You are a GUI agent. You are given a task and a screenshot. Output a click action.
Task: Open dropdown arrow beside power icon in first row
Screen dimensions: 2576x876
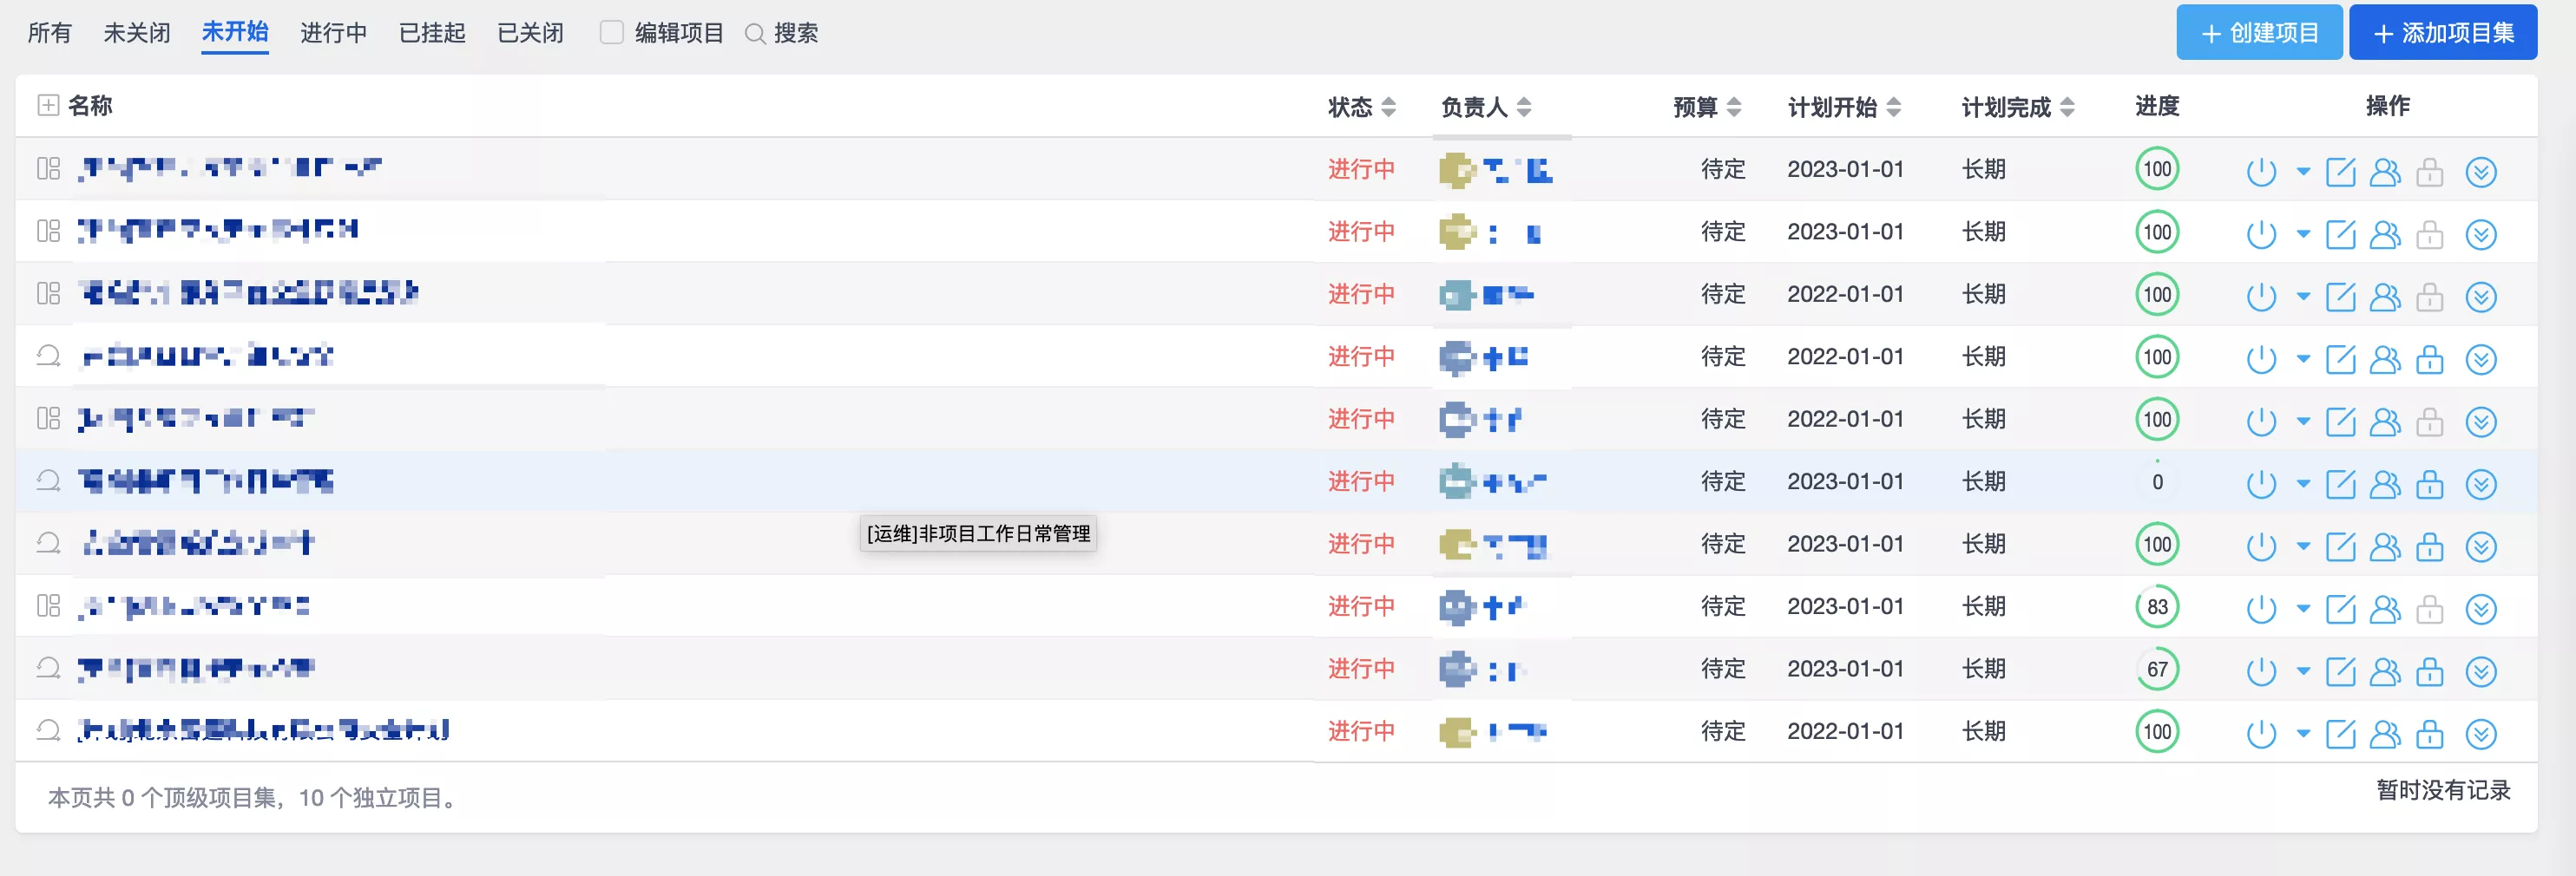pos(2303,172)
